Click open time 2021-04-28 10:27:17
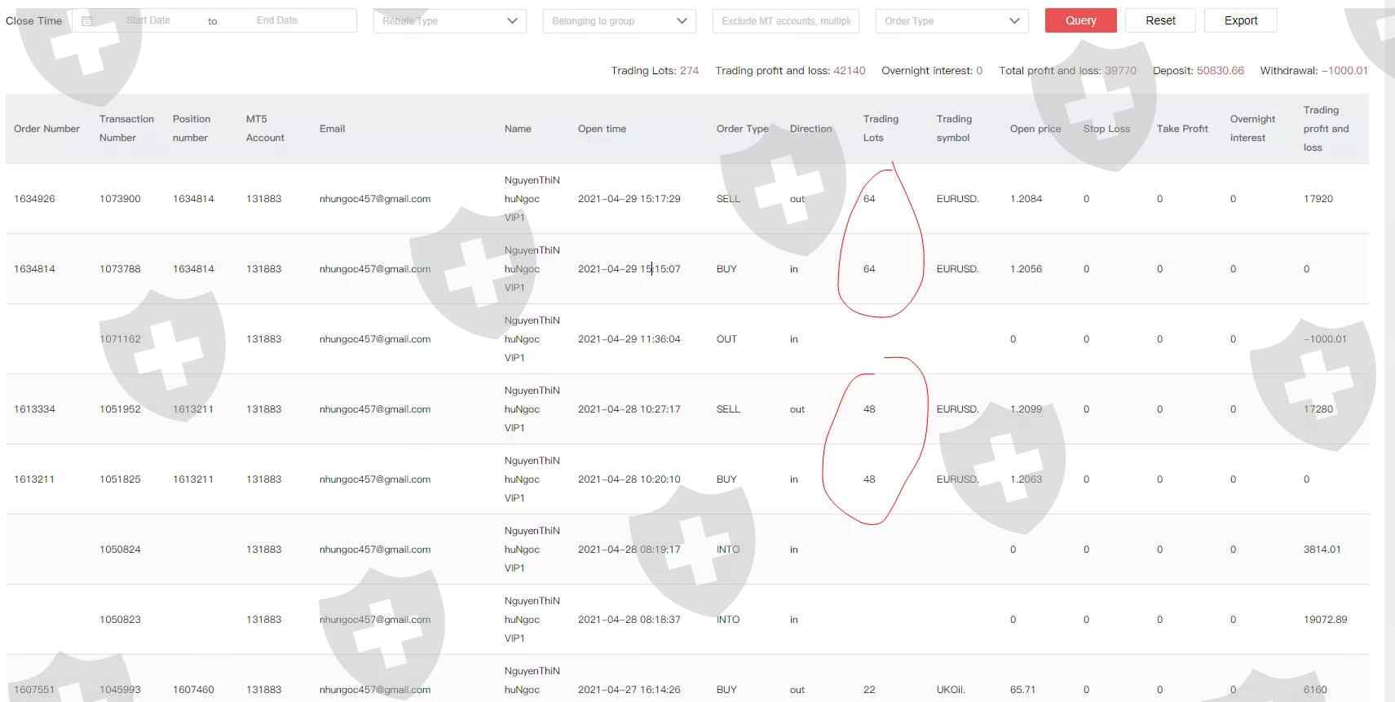This screenshot has height=702, width=1395. [629, 409]
